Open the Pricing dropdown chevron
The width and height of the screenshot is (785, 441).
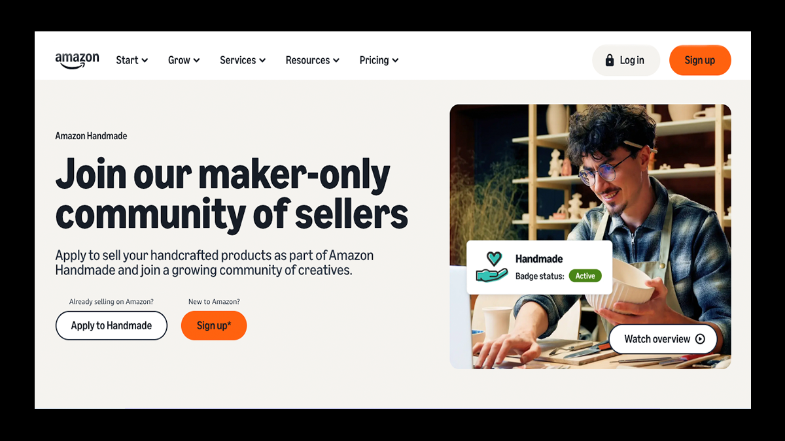point(395,60)
